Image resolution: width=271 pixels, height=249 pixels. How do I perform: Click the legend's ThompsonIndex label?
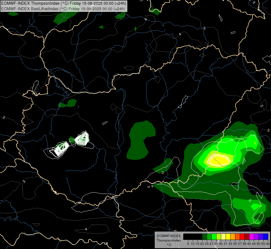tap(169, 240)
